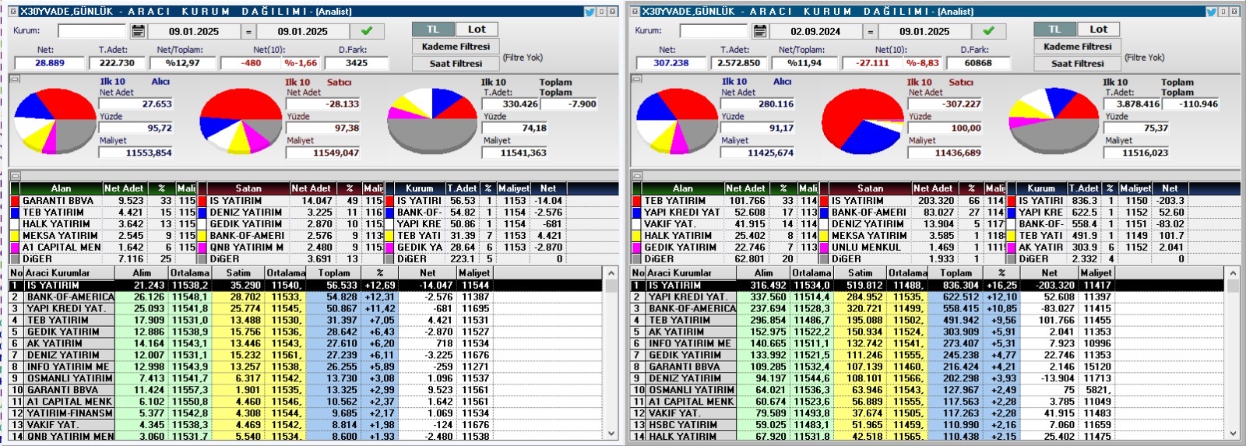Click the Ilk 10 Satıcı pie chart in right window

tap(863, 121)
